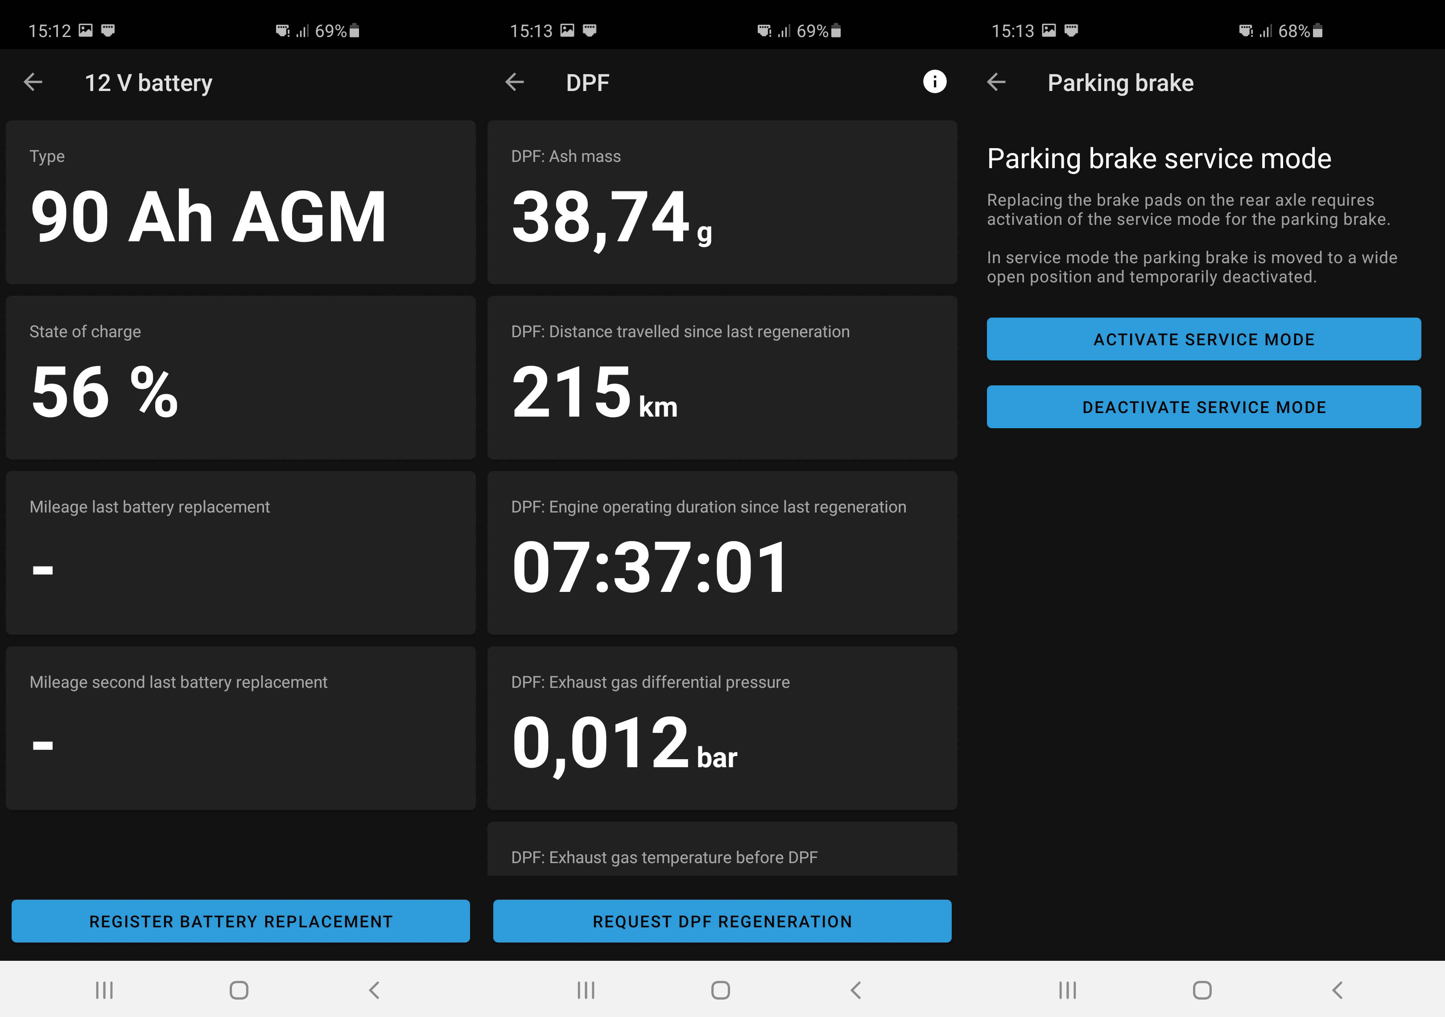This screenshot has height=1017, width=1445.
Task: Tap back arrow on DPF screen
Action: [x=514, y=82]
